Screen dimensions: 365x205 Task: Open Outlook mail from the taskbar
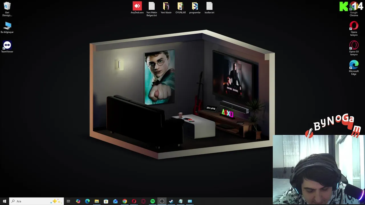click(115, 201)
